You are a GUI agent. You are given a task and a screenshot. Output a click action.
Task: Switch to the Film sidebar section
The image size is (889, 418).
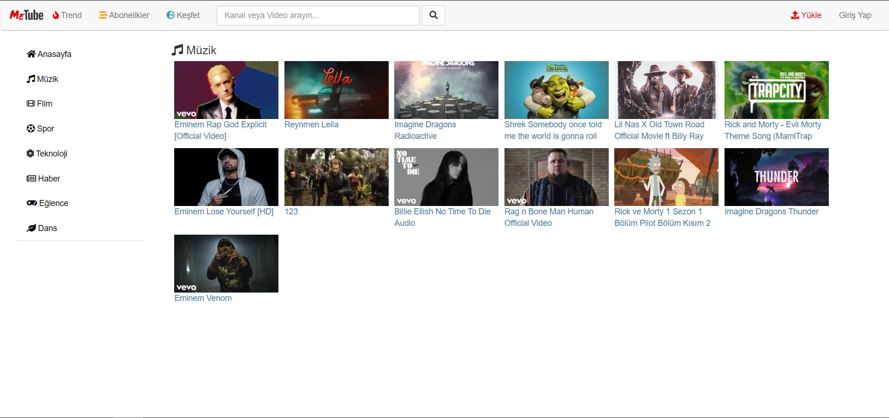(x=44, y=103)
